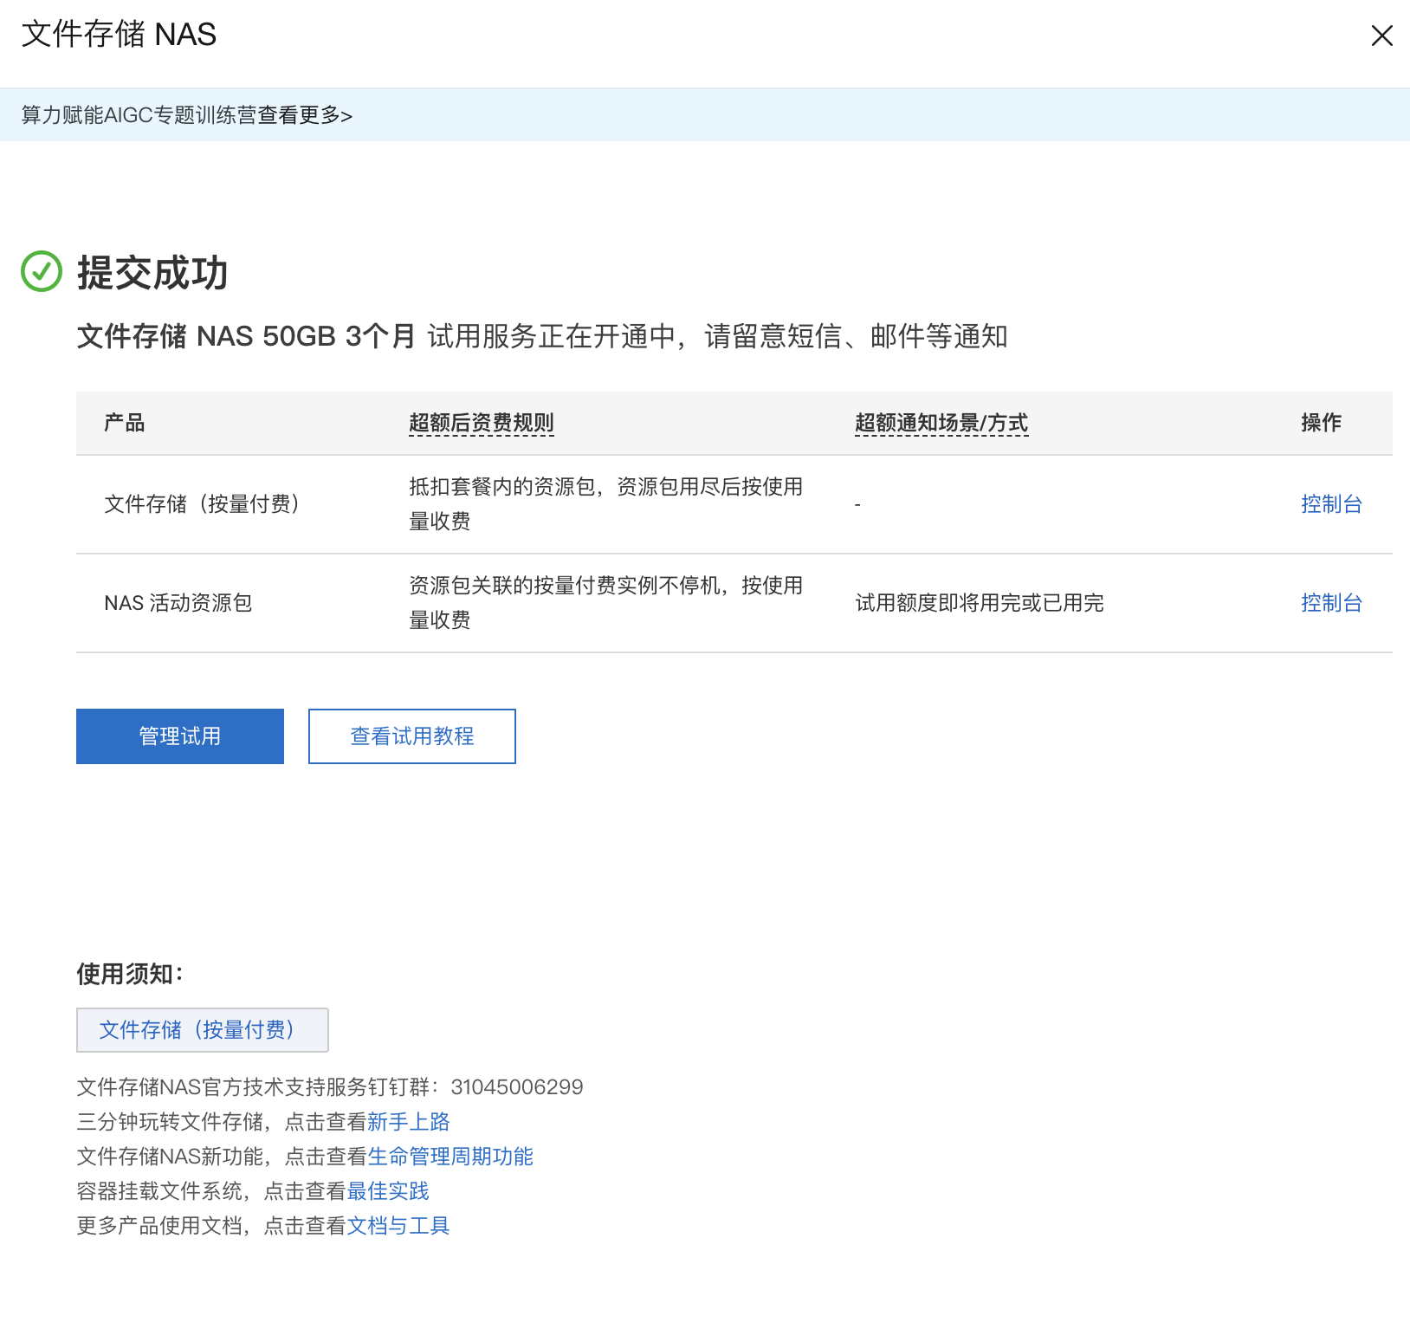Select the 文件存储(按量付费) product cell
The height and width of the screenshot is (1329, 1410).
[x=203, y=504]
